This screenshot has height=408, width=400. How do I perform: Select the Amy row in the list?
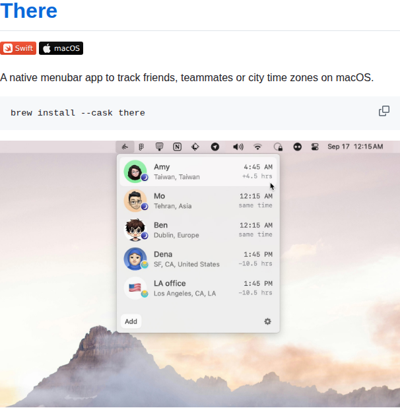[x=198, y=172]
